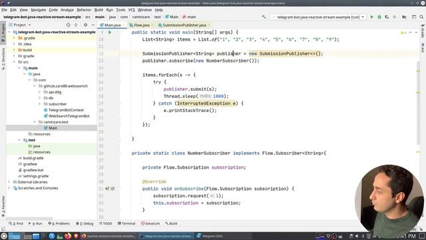The height and width of the screenshot is (240, 426).
Task: Open the application launcher on taskbar
Action: [x=4, y=236]
